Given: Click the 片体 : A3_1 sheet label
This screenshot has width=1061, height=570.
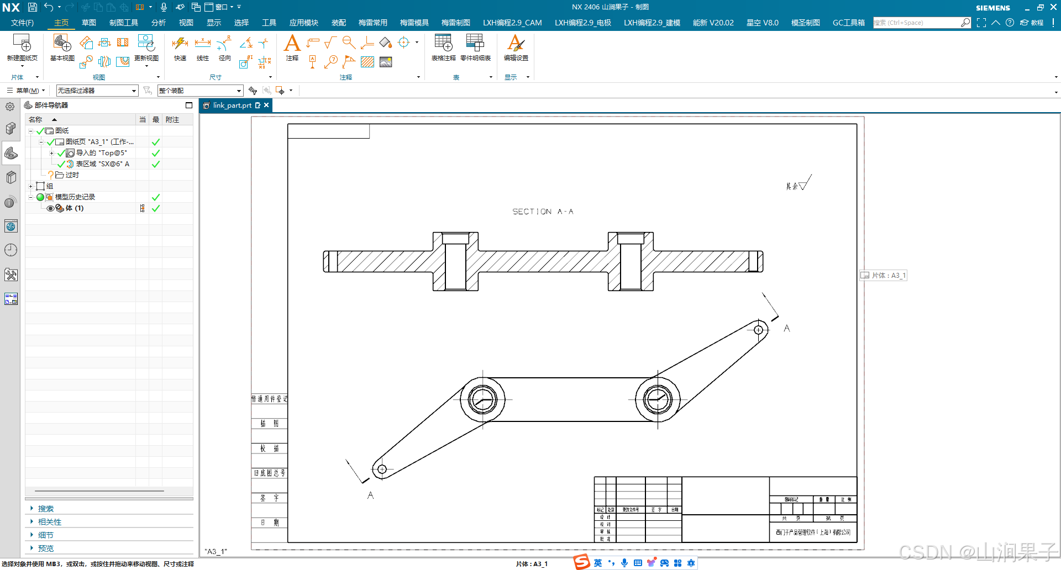Looking at the screenshot, I should pyautogui.click(x=884, y=275).
